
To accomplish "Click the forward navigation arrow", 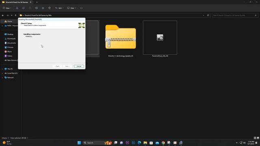I will [7, 15].
